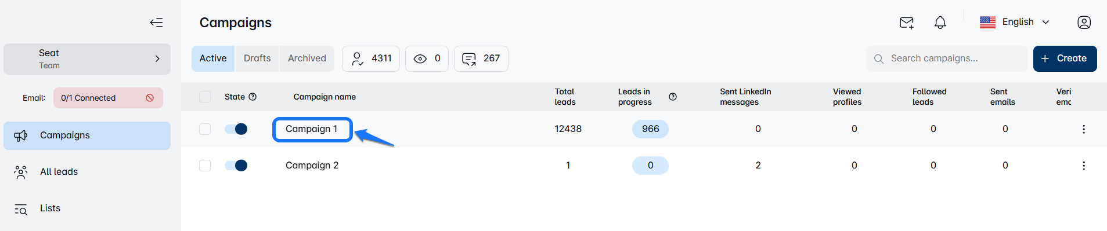Switch to the Archived tab
The width and height of the screenshot is (1107, 231).
click(307, 58)
